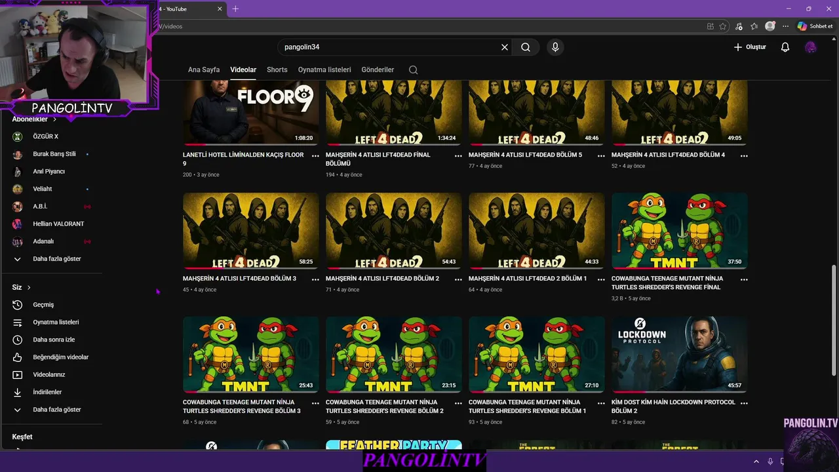Viewport: 839px width, 472px height.
Task: Open a new browser tab
Action: click(x=235, y=9)
